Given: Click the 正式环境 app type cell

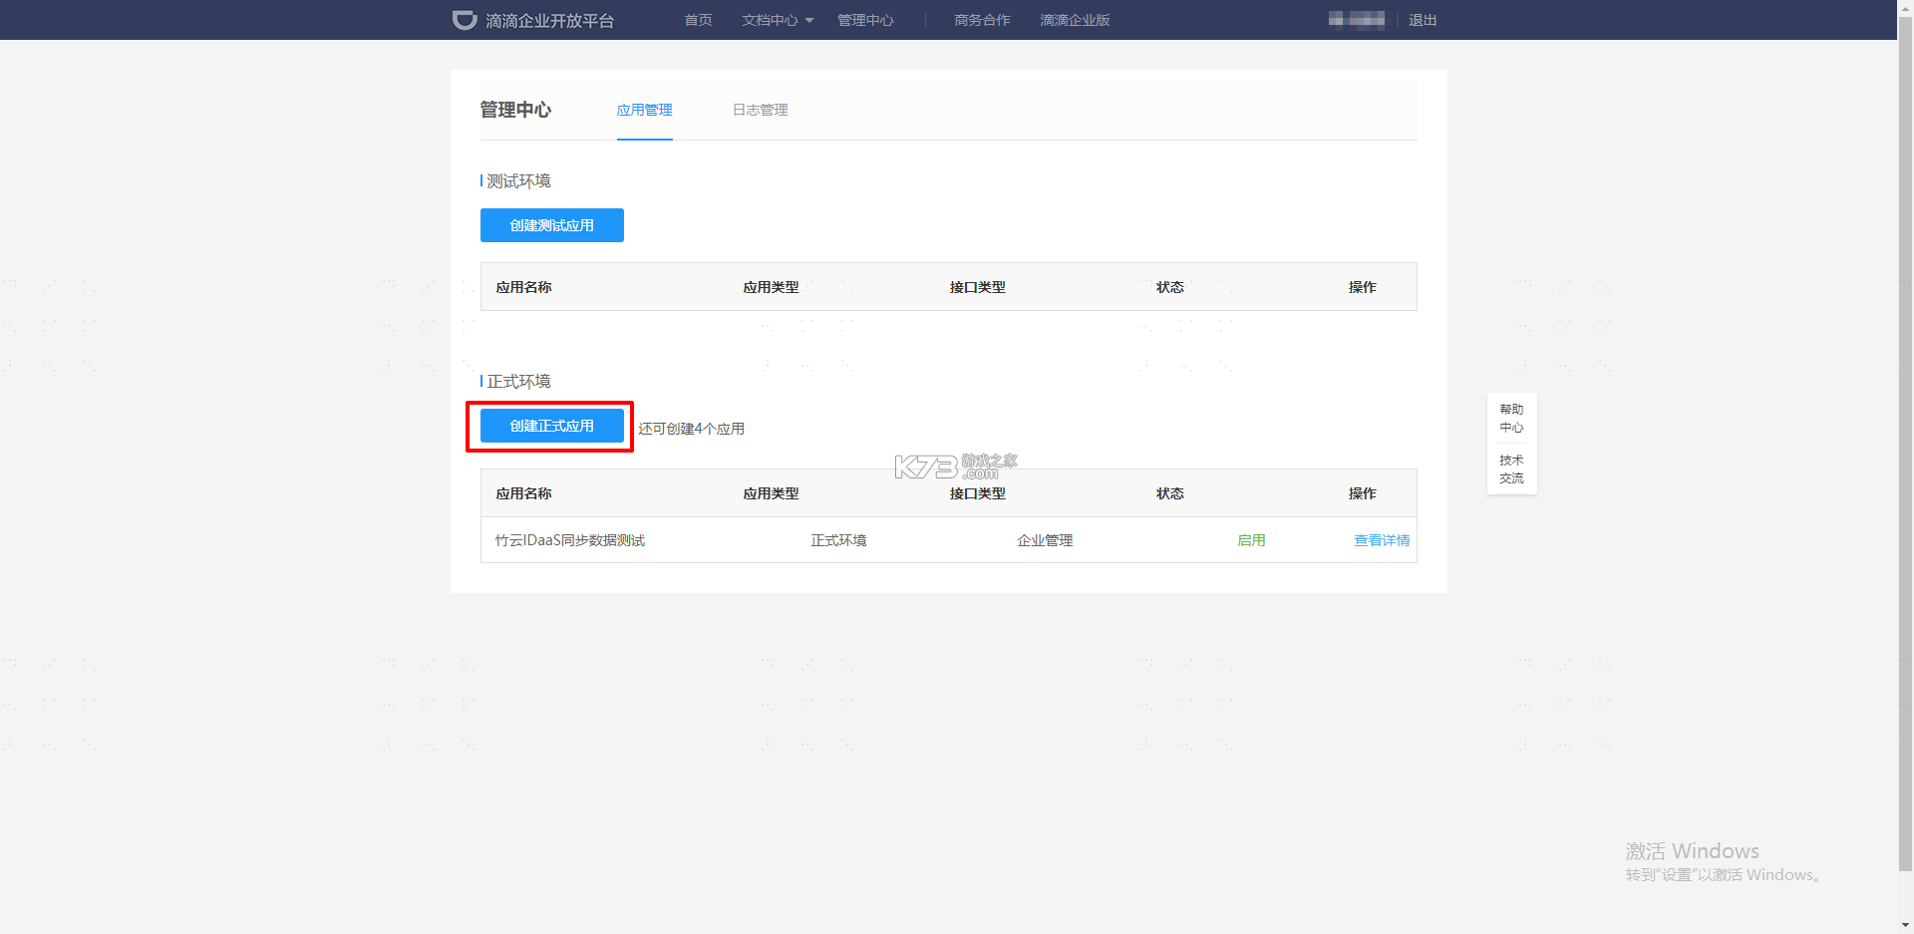Looking at the screenshot, I should (x=838, y=540).
